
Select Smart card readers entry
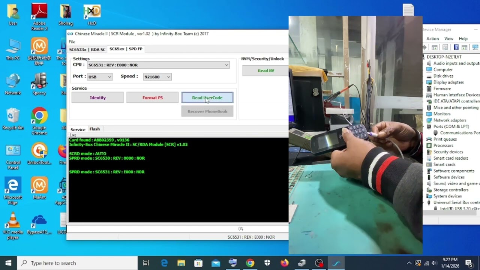(x=451, y=158)
